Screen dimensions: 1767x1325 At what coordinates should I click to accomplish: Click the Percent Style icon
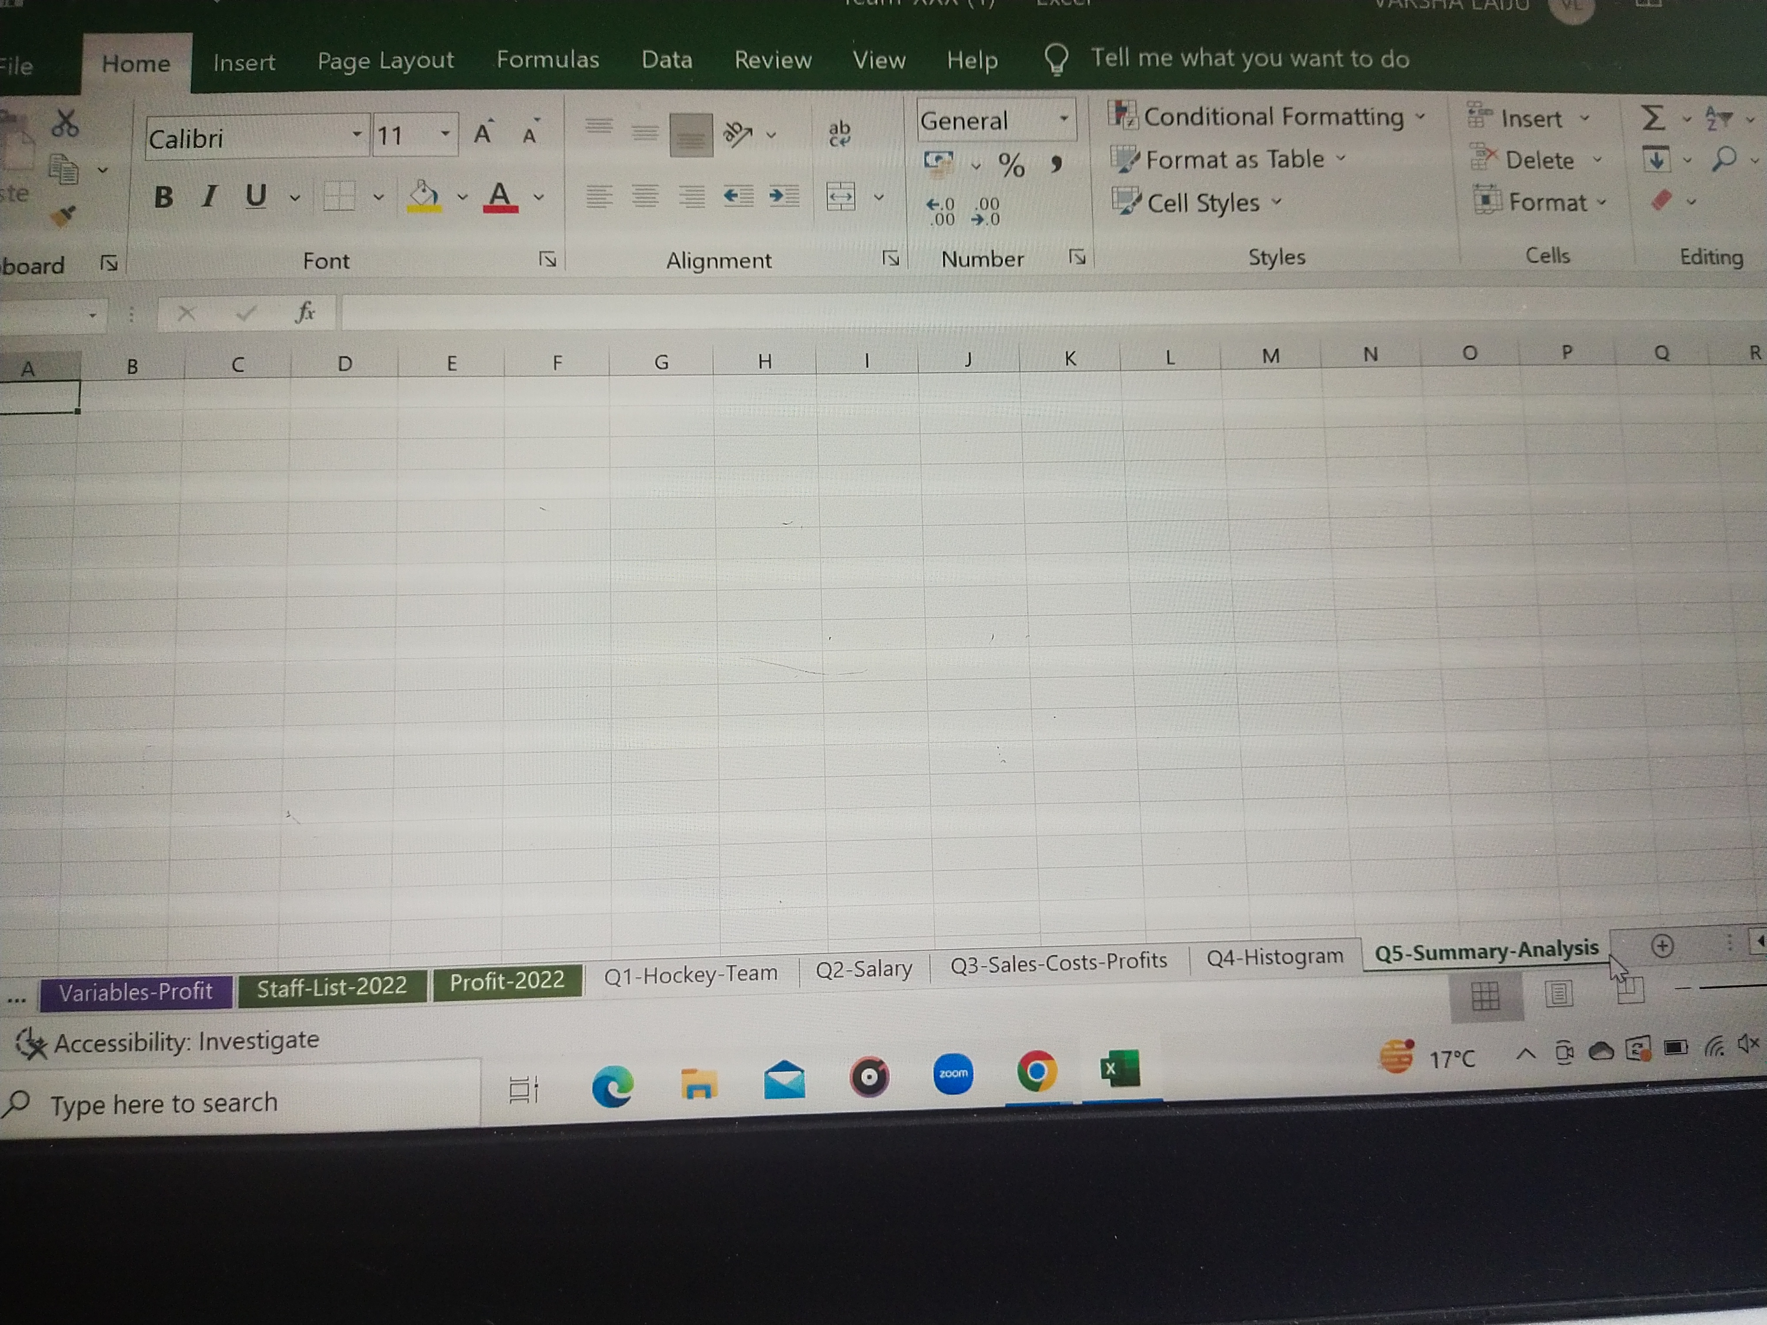point(1011,165)
